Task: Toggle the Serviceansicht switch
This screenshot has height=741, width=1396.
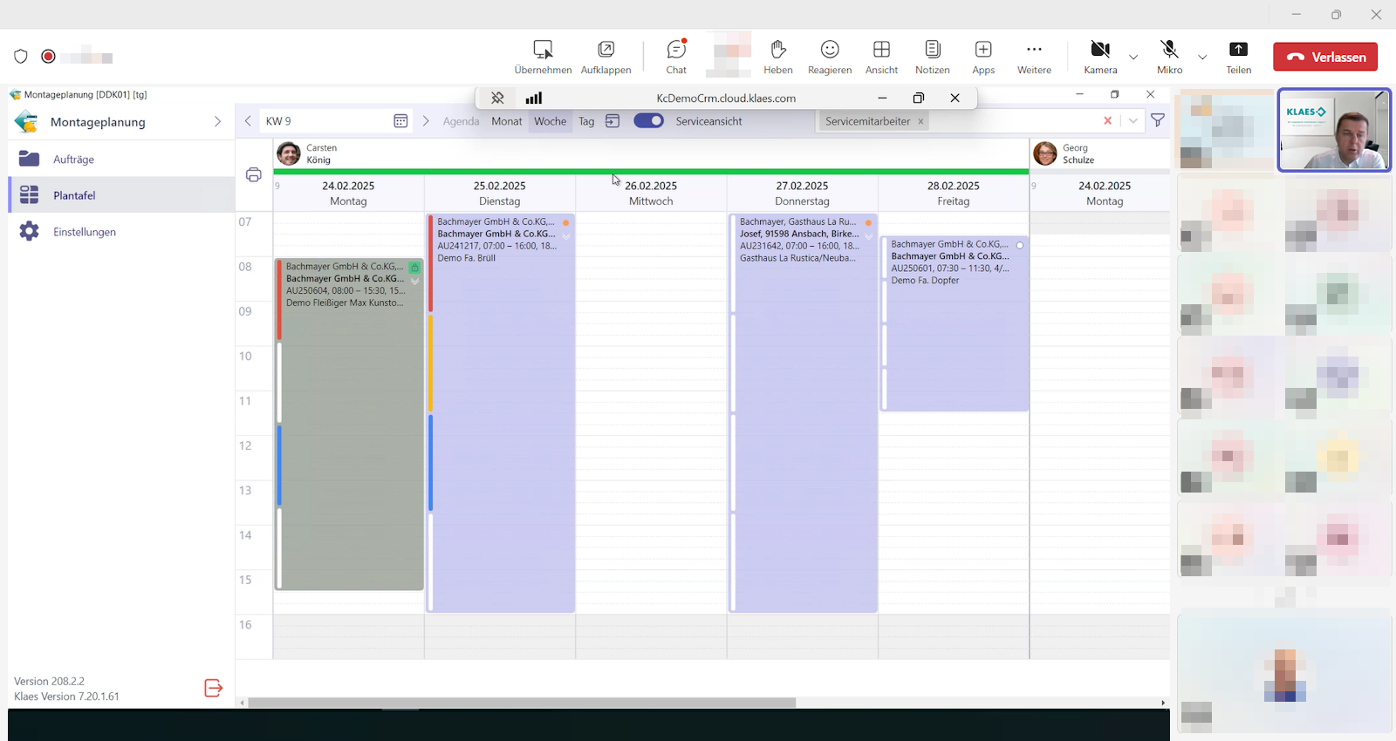Action: pos(648,121)
